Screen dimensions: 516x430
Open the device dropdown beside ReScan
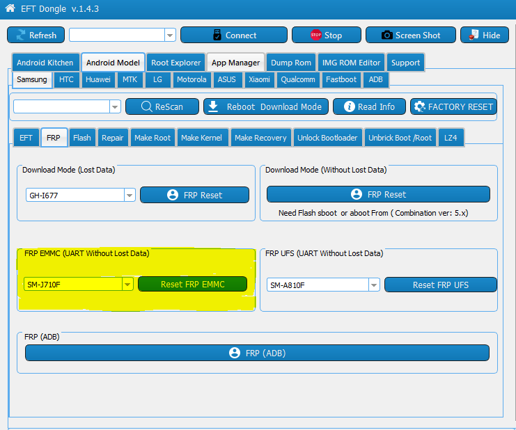(115, 107)
